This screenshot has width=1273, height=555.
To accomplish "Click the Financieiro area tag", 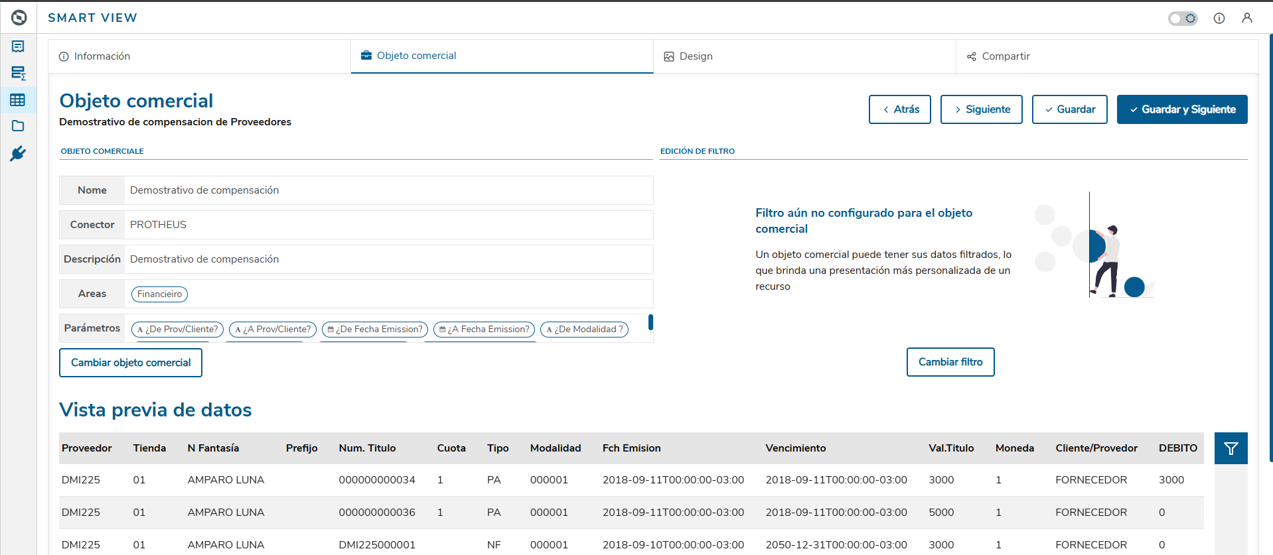I will 159,294.
